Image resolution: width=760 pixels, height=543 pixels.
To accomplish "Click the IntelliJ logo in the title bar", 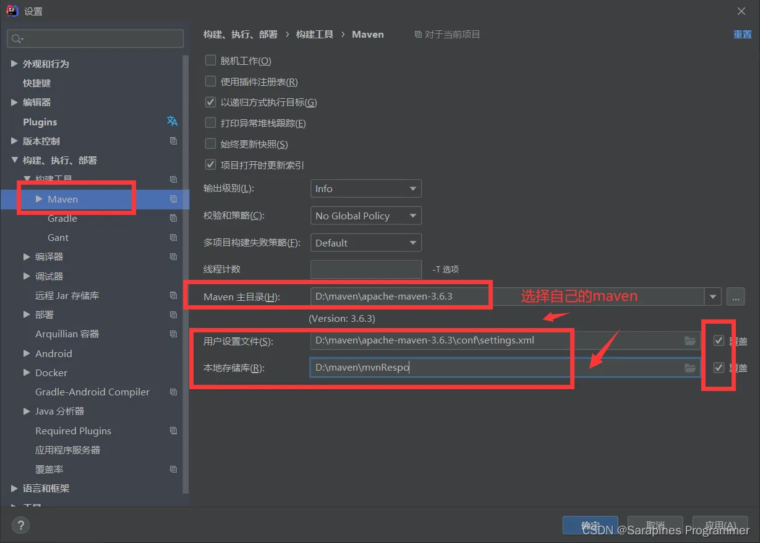I will (11, 11).
